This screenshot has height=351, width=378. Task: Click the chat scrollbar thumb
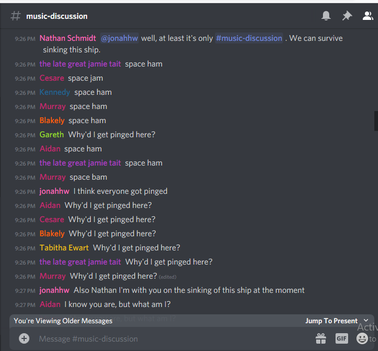tap(376, 121)
